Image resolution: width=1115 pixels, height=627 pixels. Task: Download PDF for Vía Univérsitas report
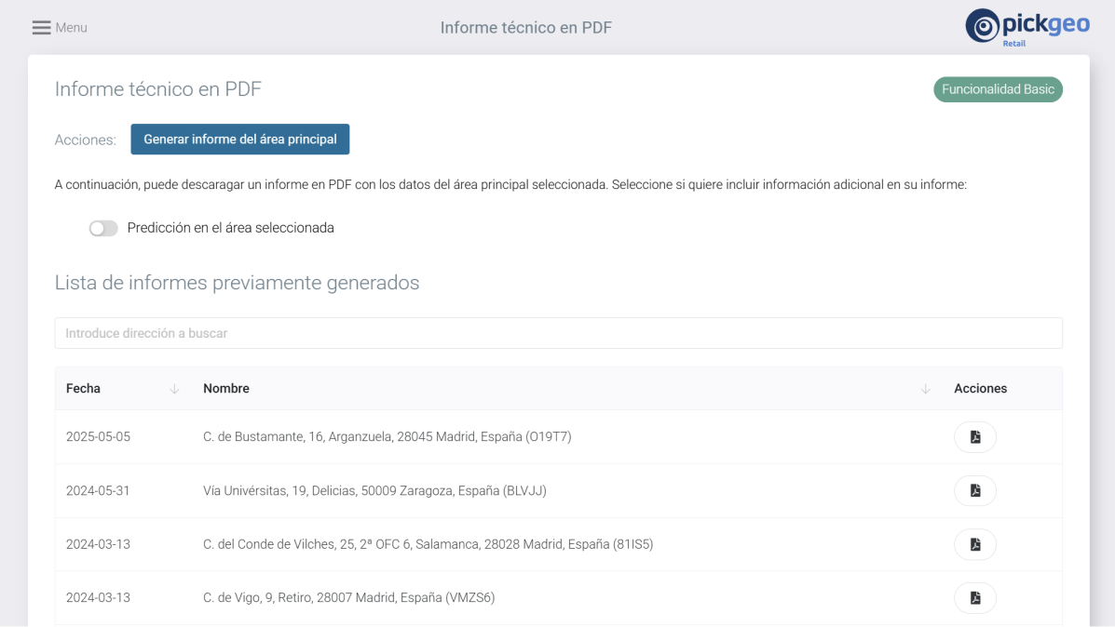(x=975, y=490)
